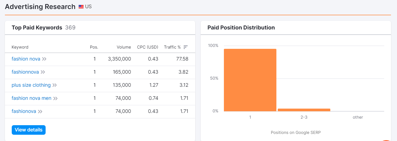Click the Paid Position Distribution title

tap(241, 28)
